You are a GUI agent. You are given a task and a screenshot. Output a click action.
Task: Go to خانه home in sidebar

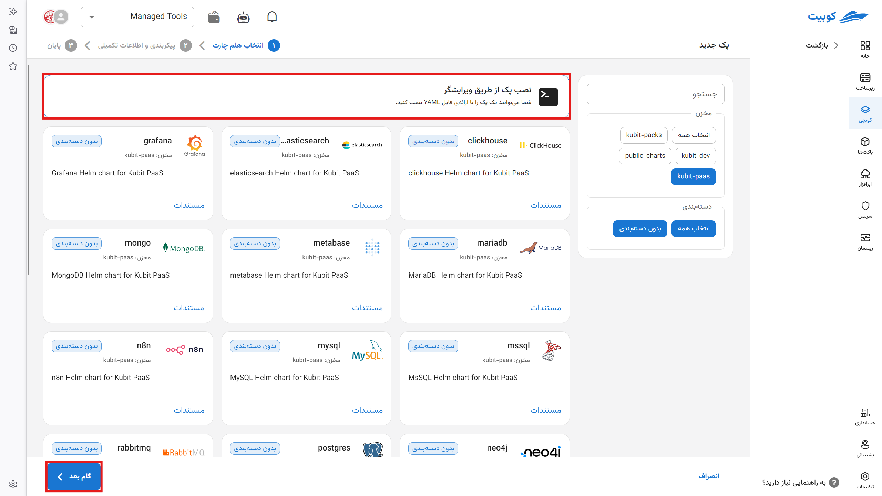(865, 49)
